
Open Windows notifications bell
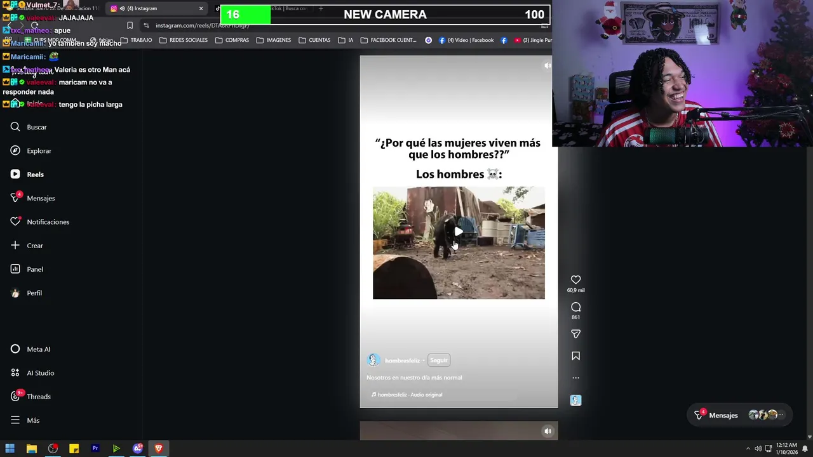(805, 449)
